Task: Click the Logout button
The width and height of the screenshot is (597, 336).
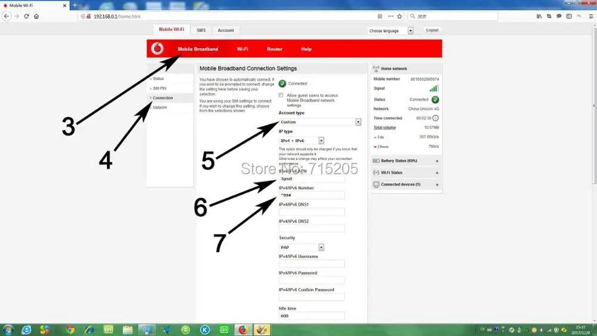Action: tap(432, 30)
